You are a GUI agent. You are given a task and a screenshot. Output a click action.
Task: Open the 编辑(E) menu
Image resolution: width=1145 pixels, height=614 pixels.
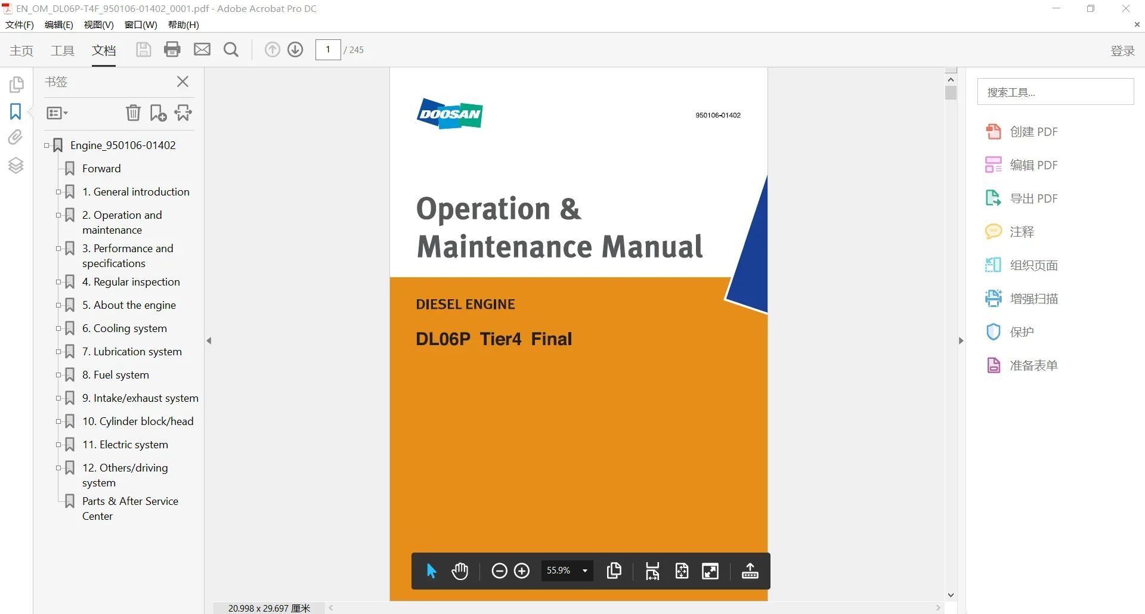pyautogui.click(x=59, y=24)
